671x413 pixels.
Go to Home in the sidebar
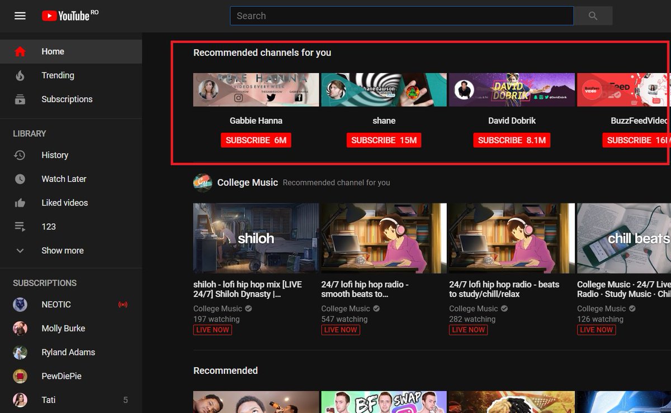(71, 51)
